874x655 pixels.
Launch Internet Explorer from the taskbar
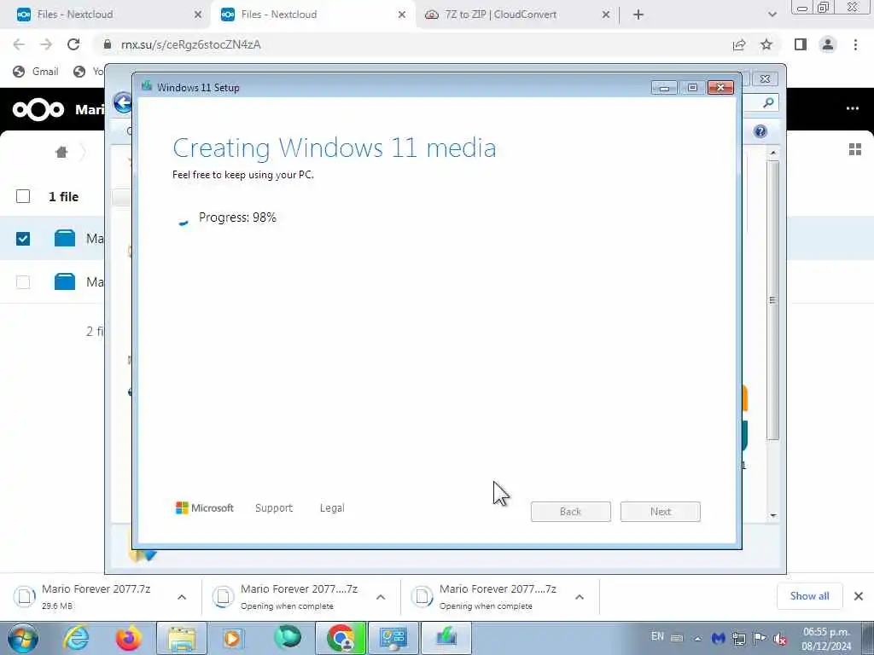75,638
